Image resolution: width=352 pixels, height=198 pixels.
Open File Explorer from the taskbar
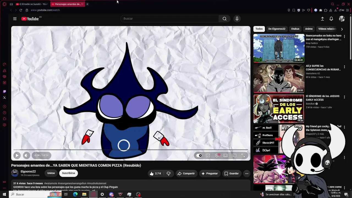coord(84,194)
